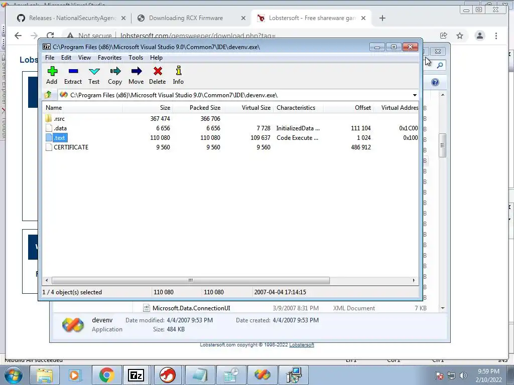Click Chrome address bar URL
This screenshot has height=385, width=514.
[198, 36]
